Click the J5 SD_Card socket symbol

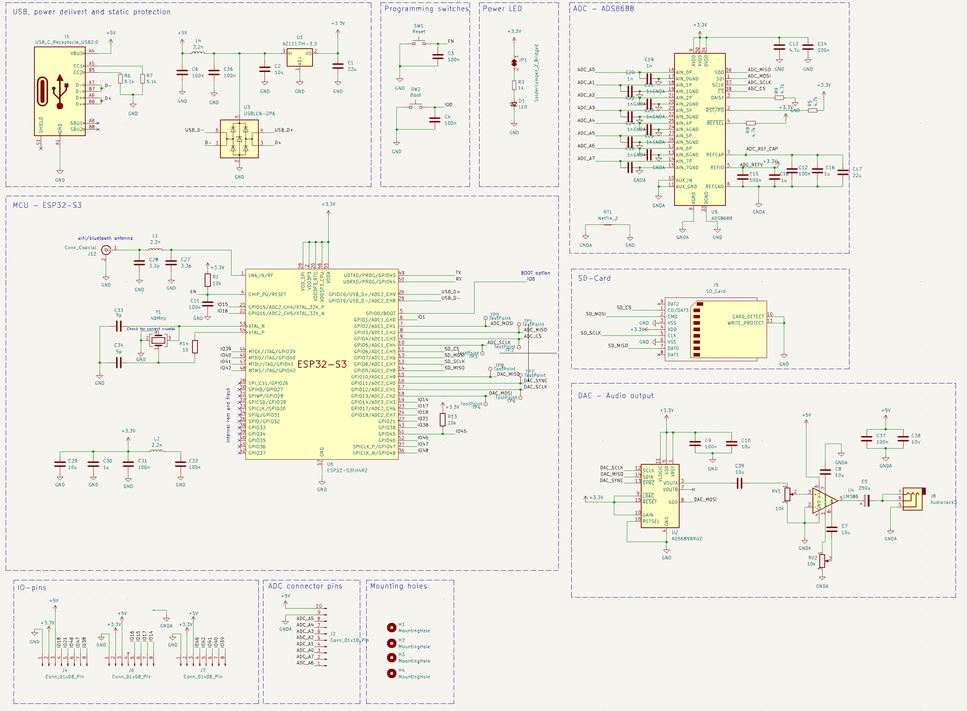pyautogui.click(x=715, y=329)
